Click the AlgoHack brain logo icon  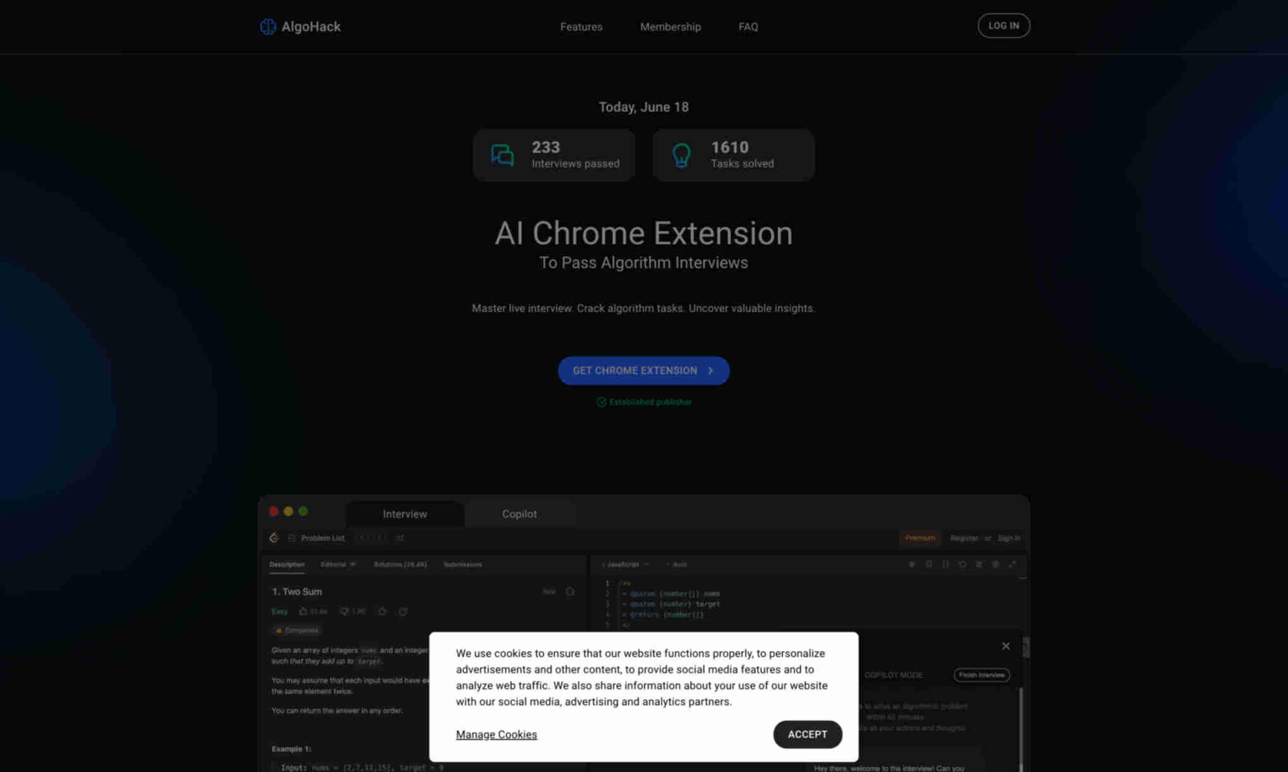(268, 26)
